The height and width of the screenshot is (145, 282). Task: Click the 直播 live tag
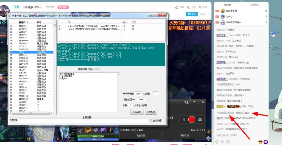coord(16,7)
